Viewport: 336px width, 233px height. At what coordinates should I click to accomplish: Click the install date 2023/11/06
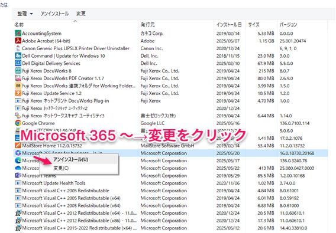[228, 183]
